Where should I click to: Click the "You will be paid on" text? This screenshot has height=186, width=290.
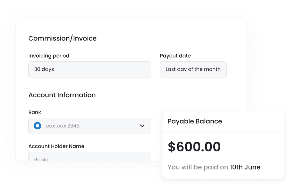tap(198, 167)
